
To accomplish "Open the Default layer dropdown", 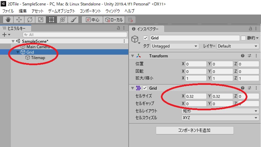I will 237,46.
